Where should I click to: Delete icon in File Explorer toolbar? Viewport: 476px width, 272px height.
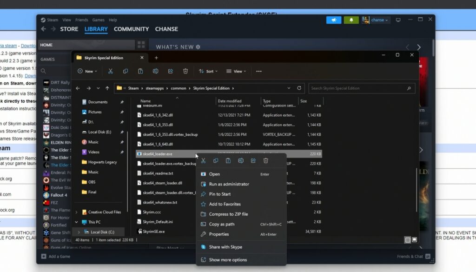click(185, 71)
